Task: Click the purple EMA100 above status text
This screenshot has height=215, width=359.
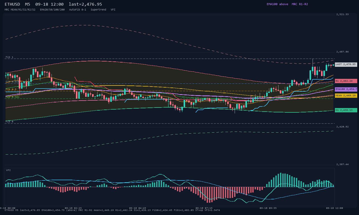Action: coord(277,4)
